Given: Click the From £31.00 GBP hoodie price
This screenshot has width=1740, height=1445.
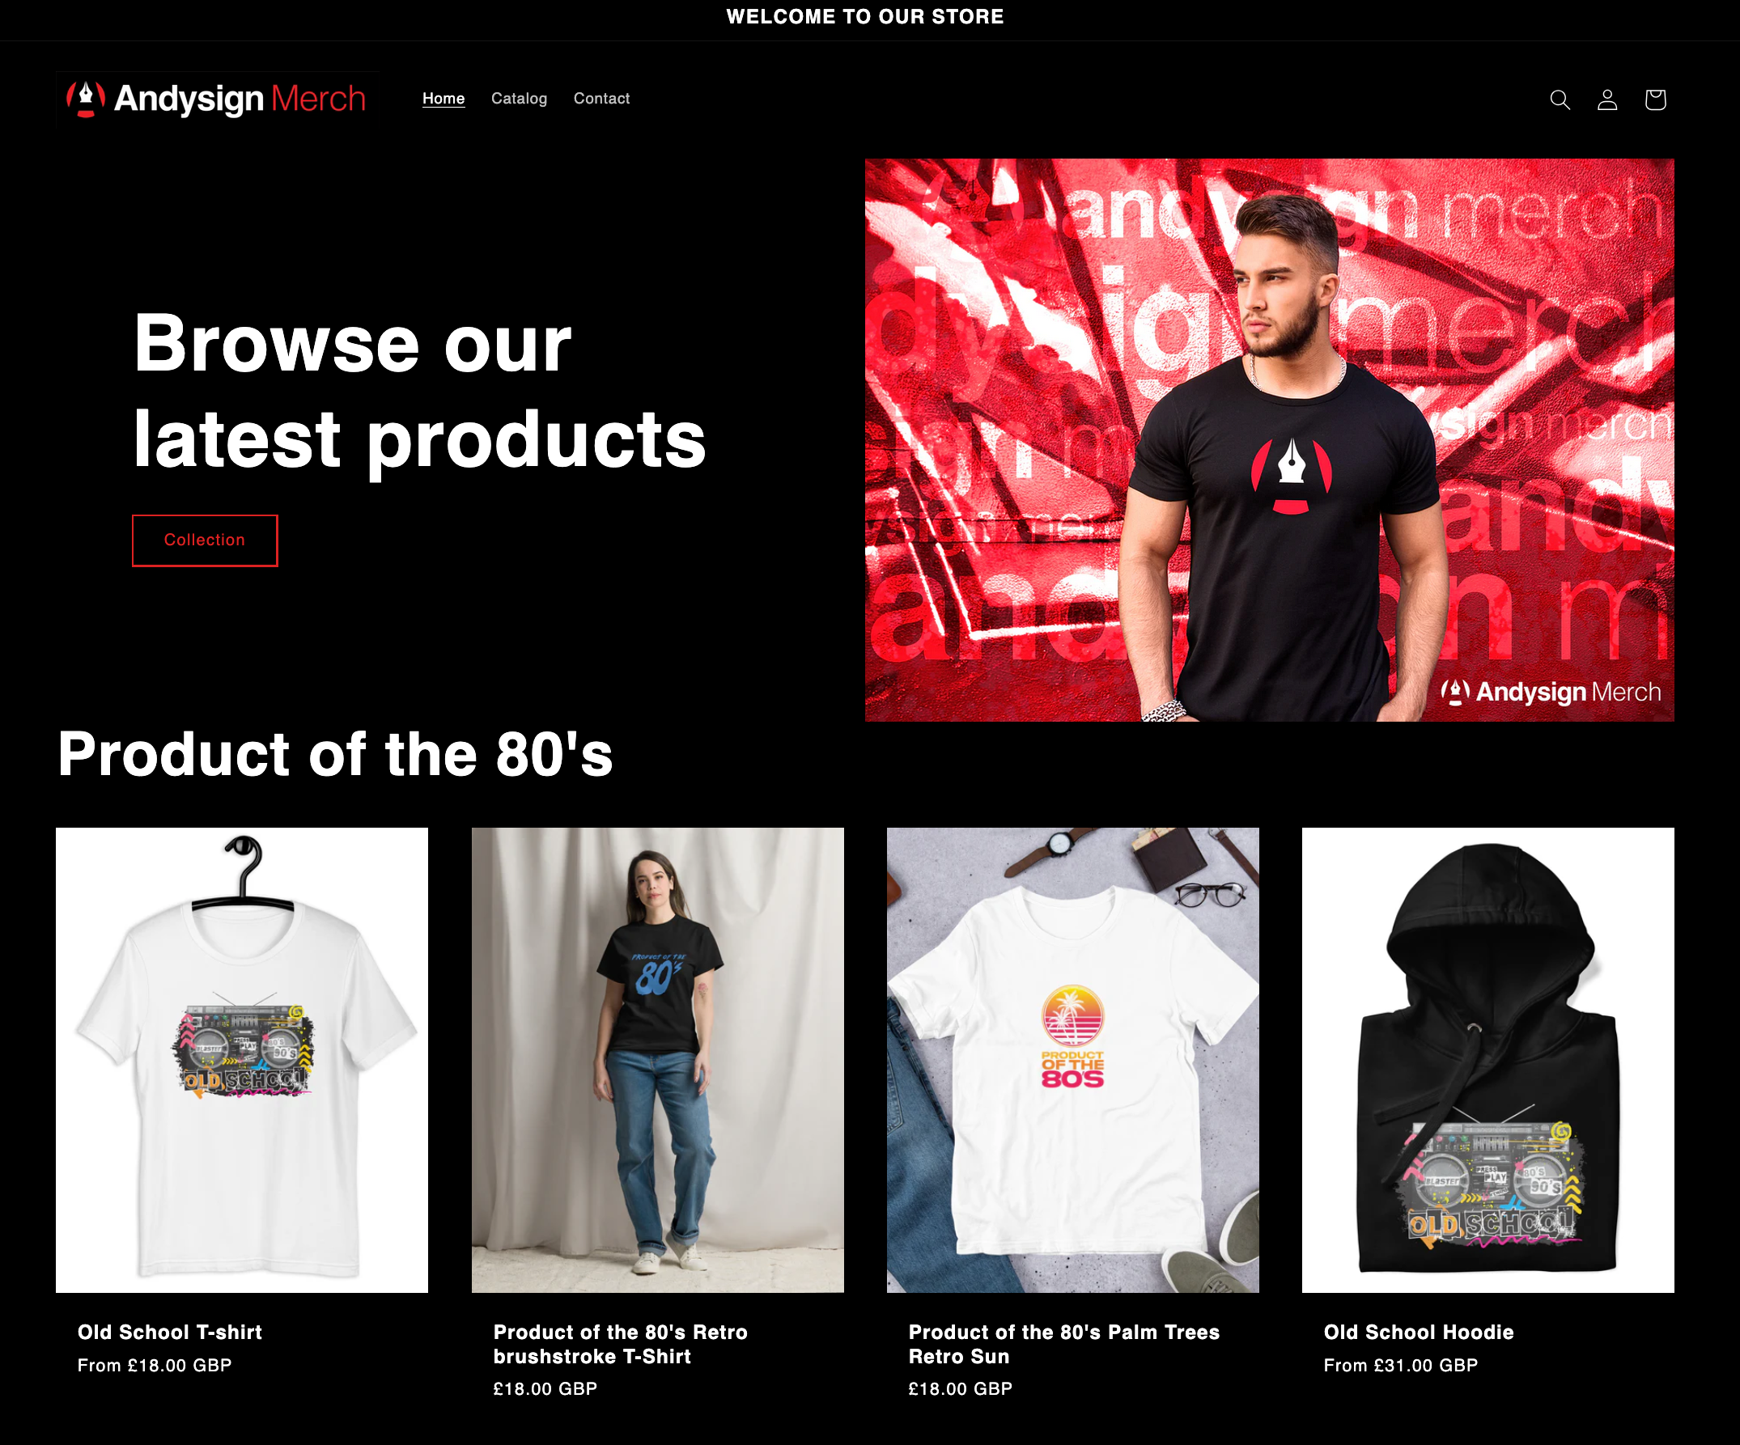Looking at the screenshot, I should pyautogui.click(x=1400, y=1366).
